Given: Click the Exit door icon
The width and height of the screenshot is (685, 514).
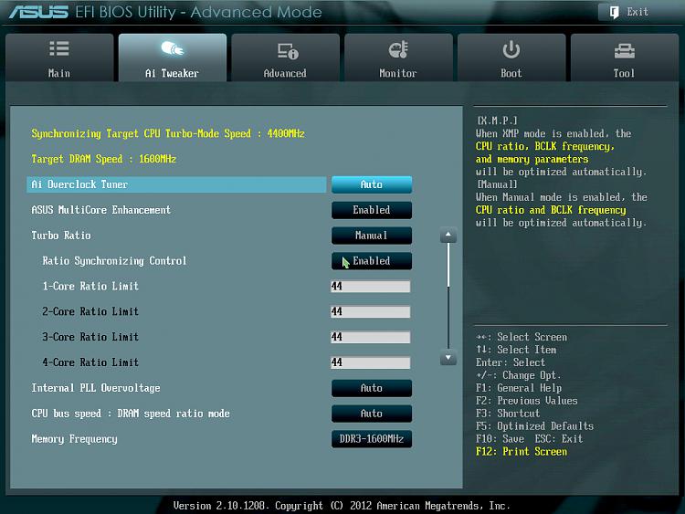Looking at the screenshot, I should click(x=614, y=12).
